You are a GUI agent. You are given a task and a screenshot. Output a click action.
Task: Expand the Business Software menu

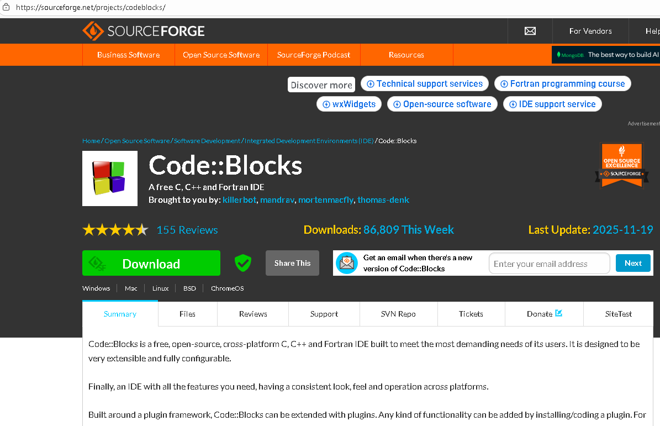point(128,55)
